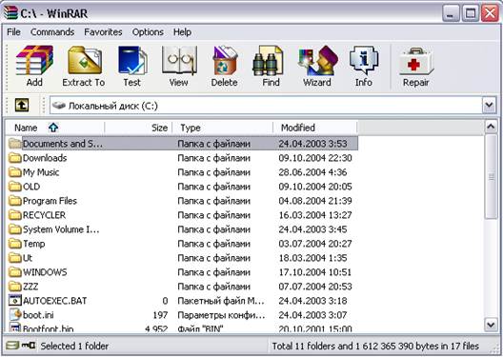The width and height of the screenshot is (503, 357).
Task: Click the Delete files toolbar icon
Action: click(x=225, y=61)
